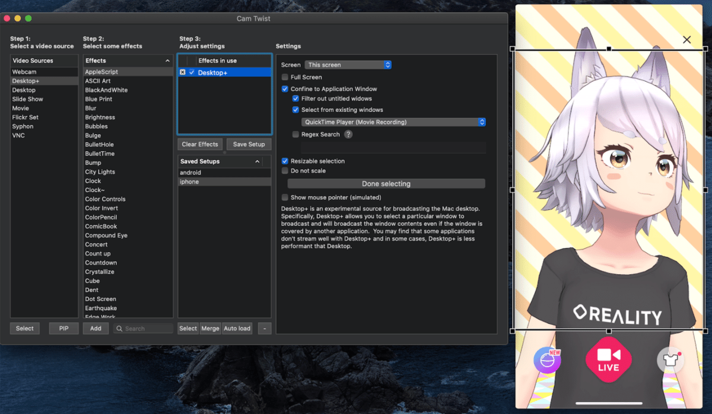Viewport: 712px width, 414px height.
Task: Select AppleScript effect
Action: click(x=128, y=72)
